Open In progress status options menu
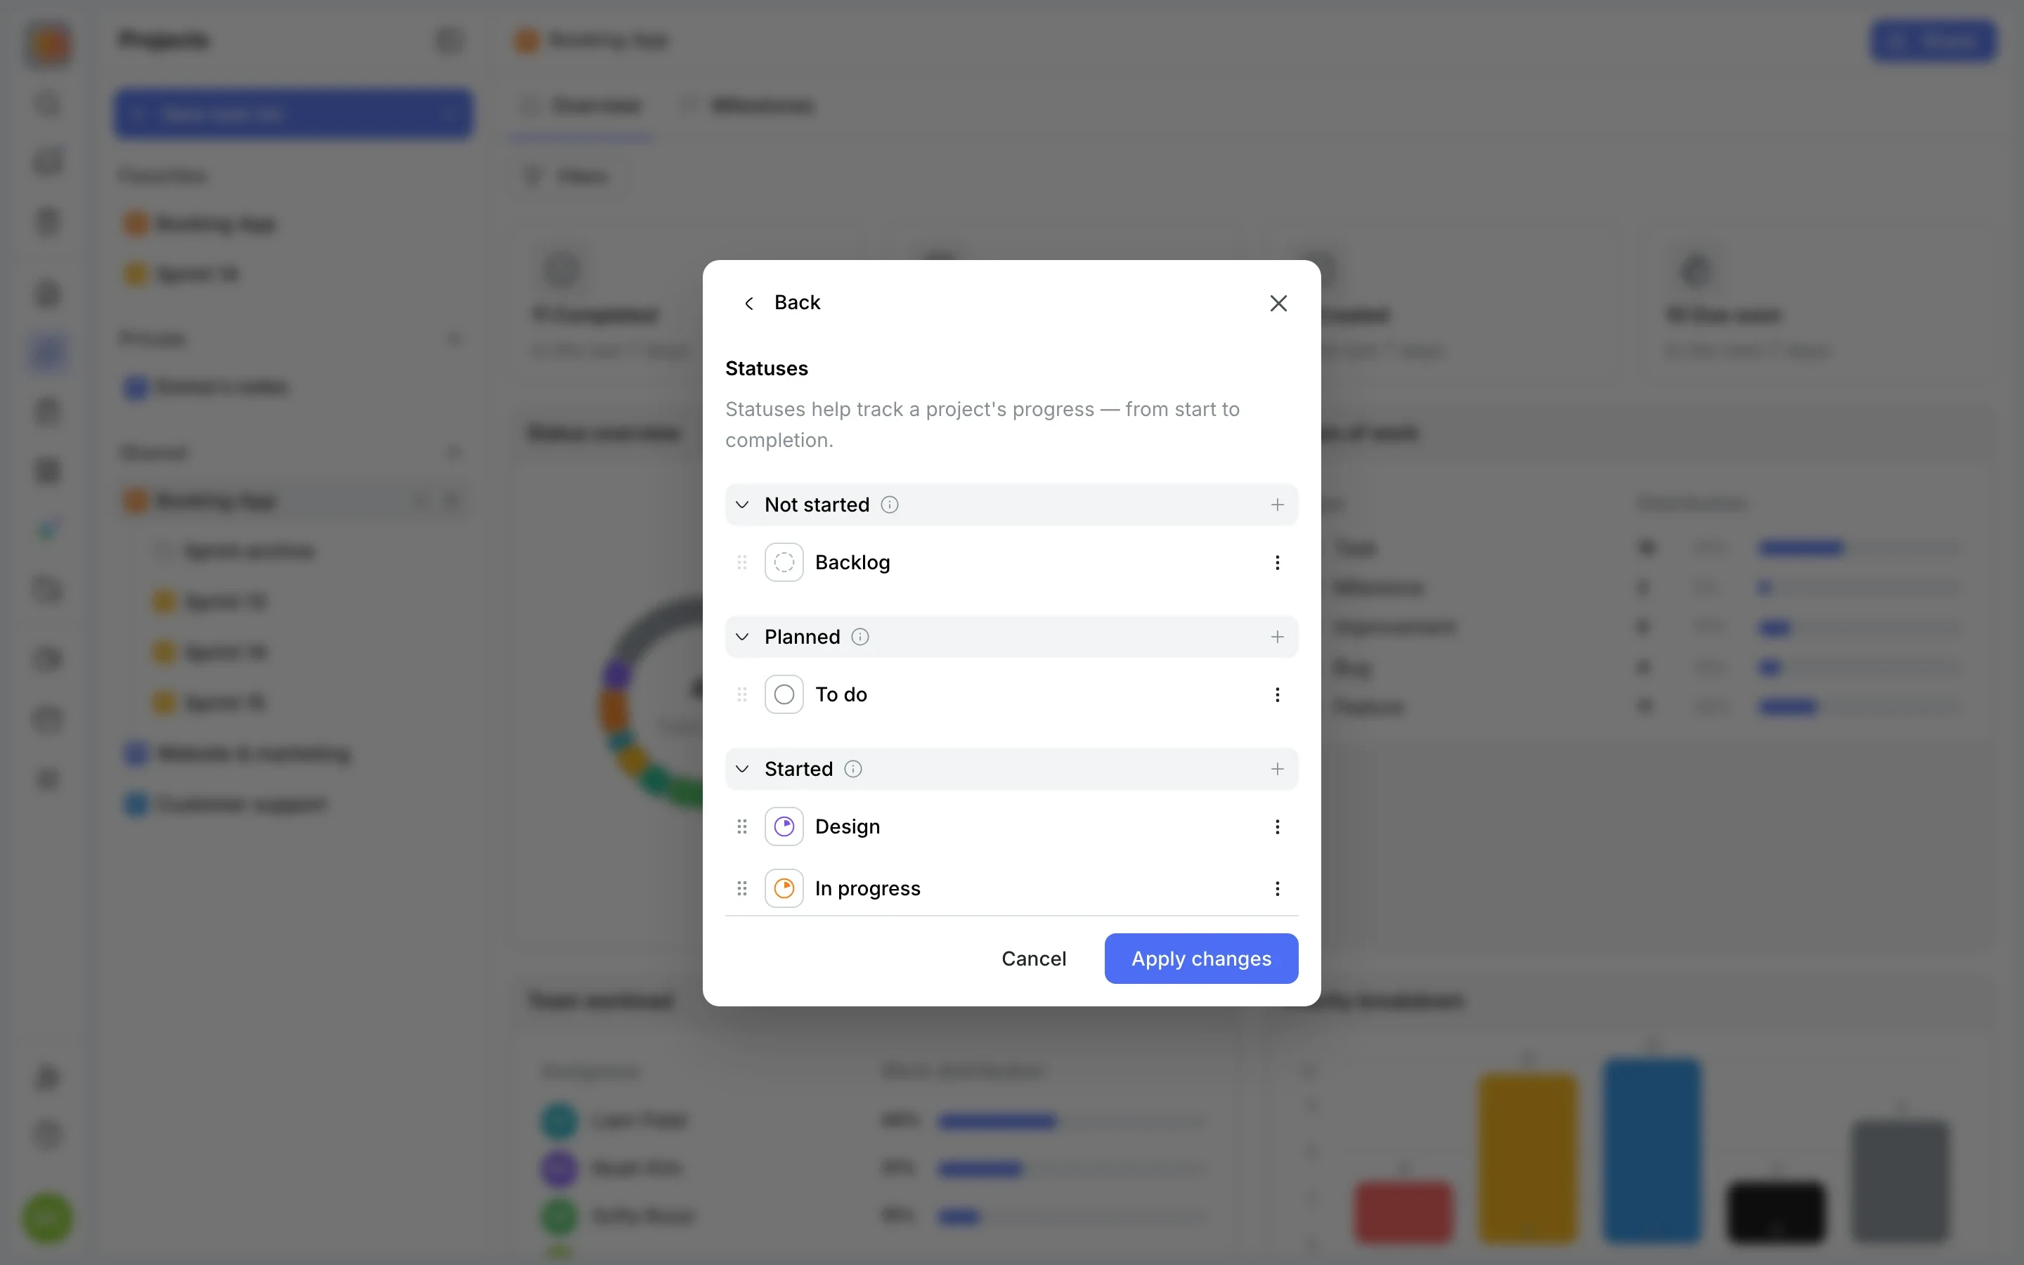The image size is (2024, 1265). [x=1277, y=888]
